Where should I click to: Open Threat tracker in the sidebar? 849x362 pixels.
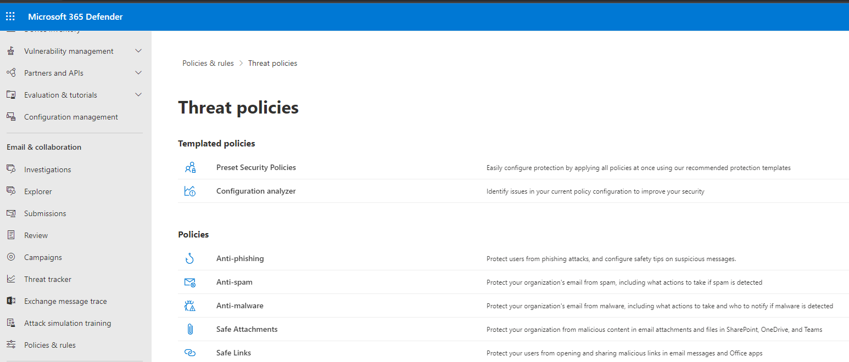[x=48, y=279]
